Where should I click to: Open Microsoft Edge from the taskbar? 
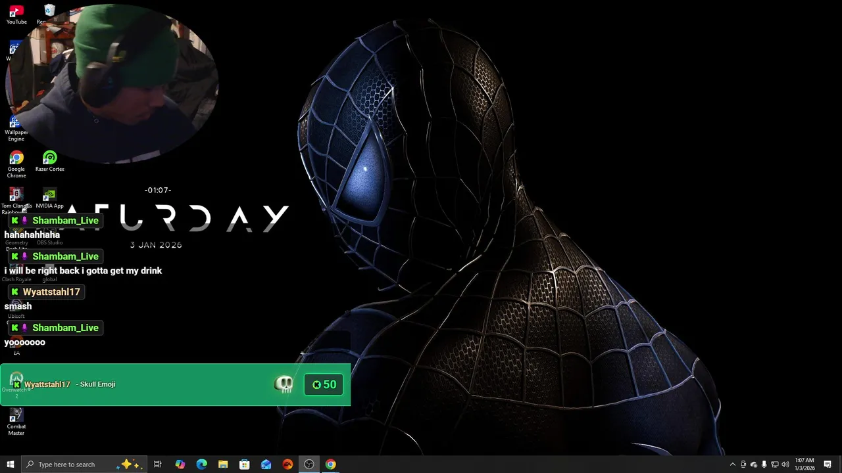[202, 464]
